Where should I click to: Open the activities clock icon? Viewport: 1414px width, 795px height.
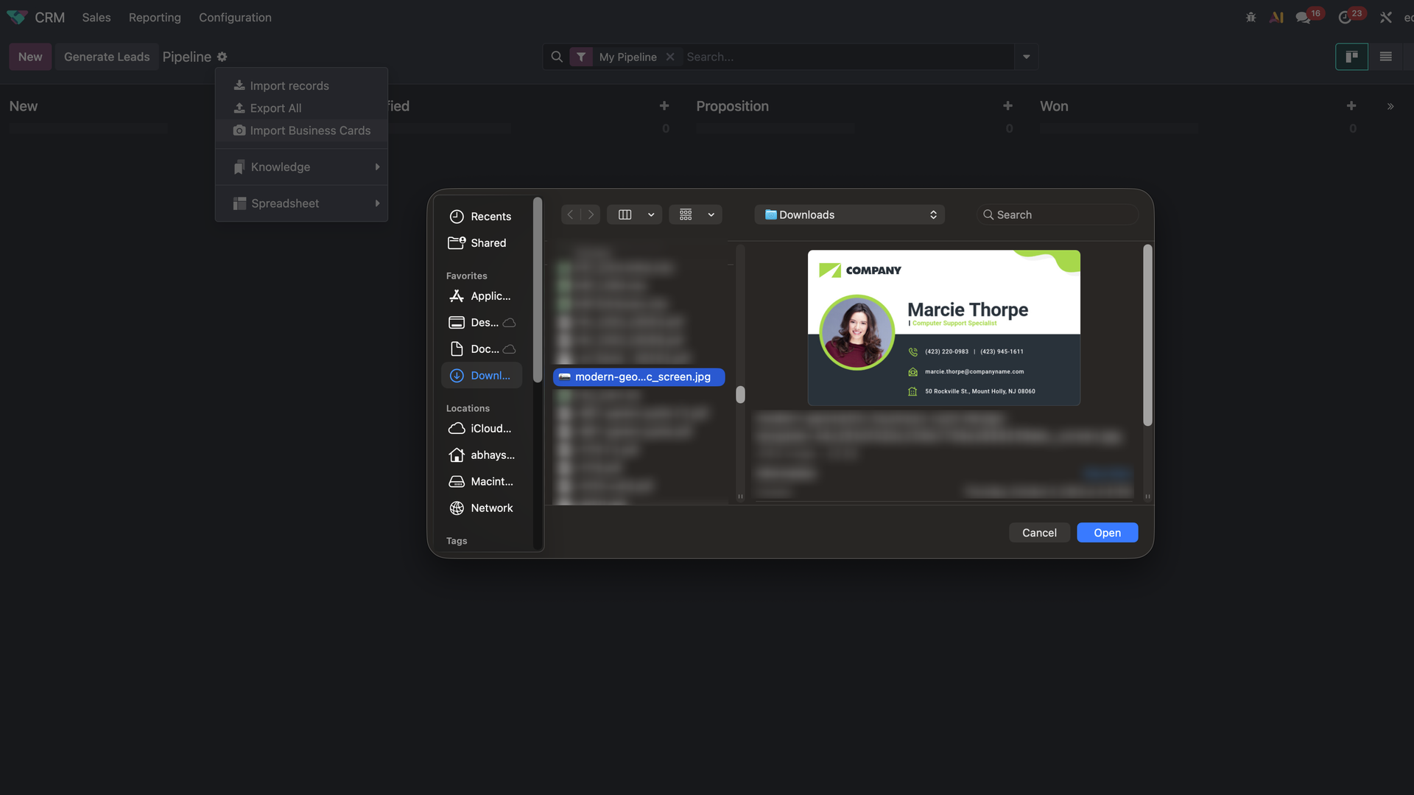[1345, 18]
